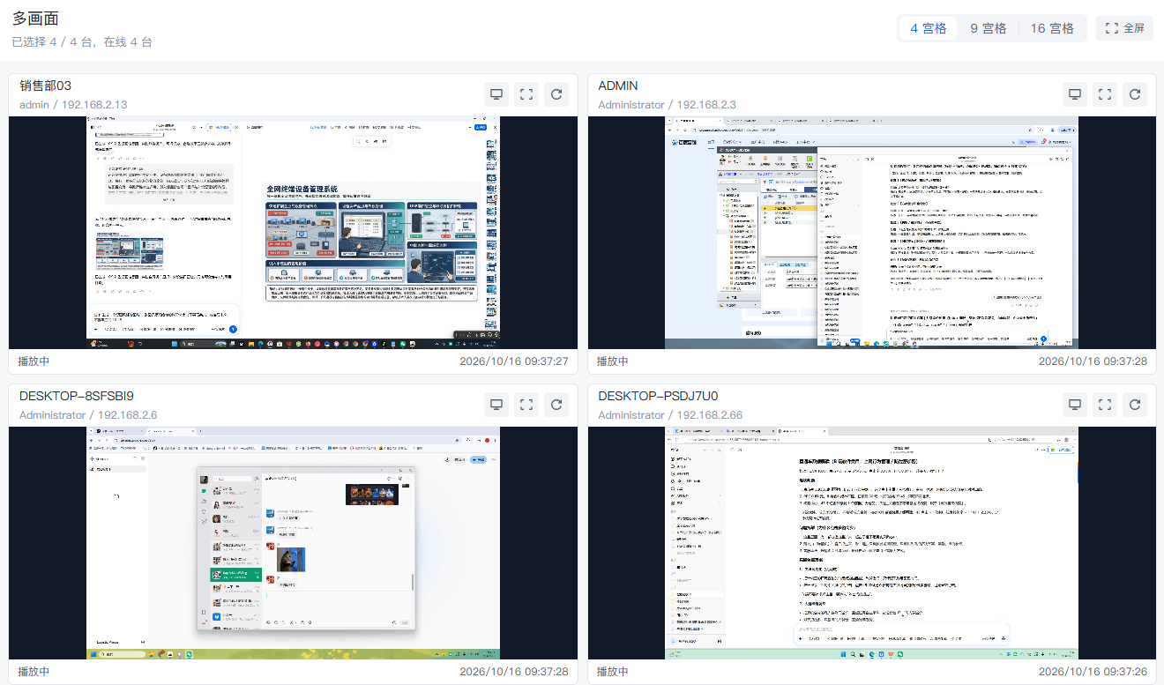The image size is (1164, 685).
Task: Open remote control monitor icon for ADMIN
Action: (x=1075, y=94)
